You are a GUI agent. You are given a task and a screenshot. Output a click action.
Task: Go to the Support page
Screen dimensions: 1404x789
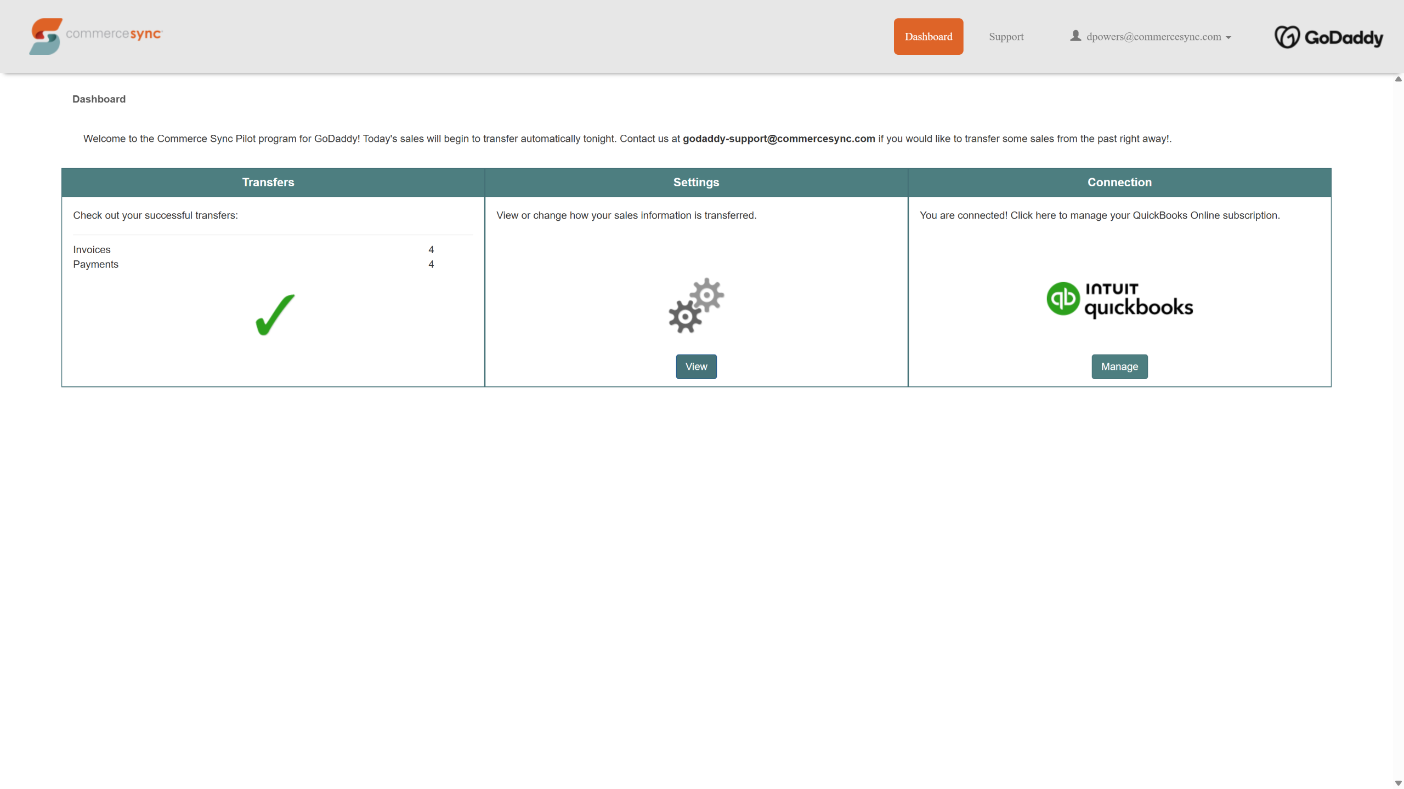coord(1006,37)
